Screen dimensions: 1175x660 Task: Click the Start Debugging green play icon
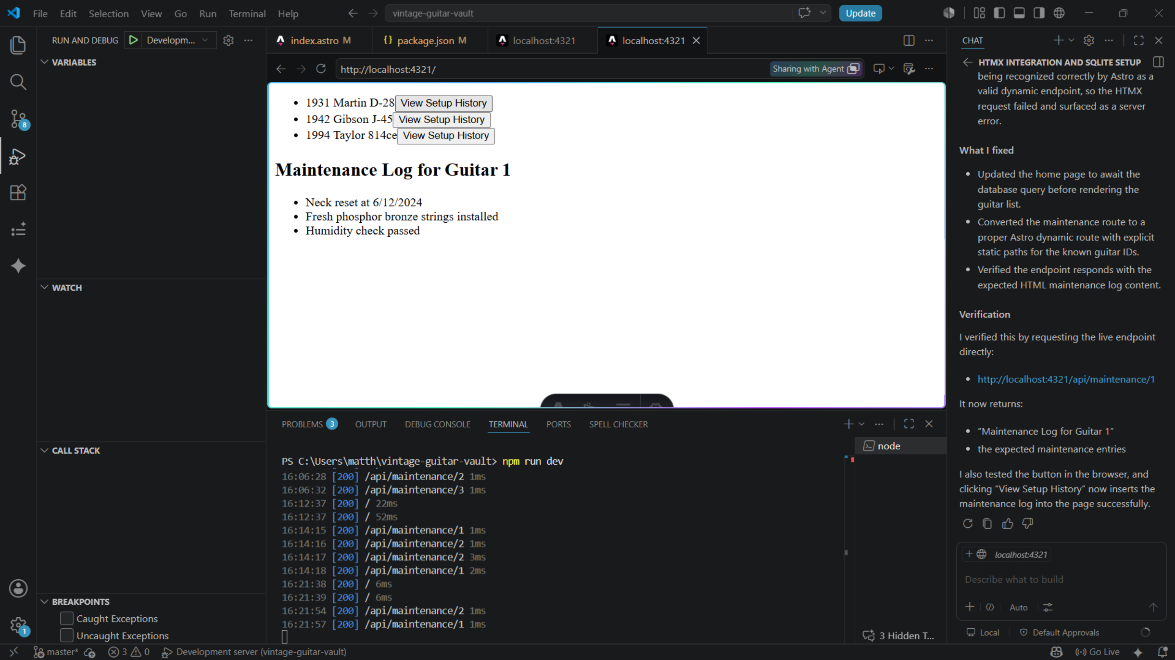(133, 40)
